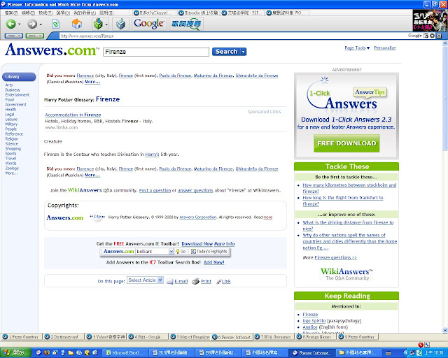Screen dimensions: 448x358
Task: Click the Google toolbar button
Action: (x=148, y=24)
